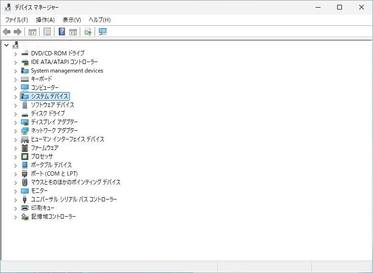Click the コンピューター monitor icon

25,88
